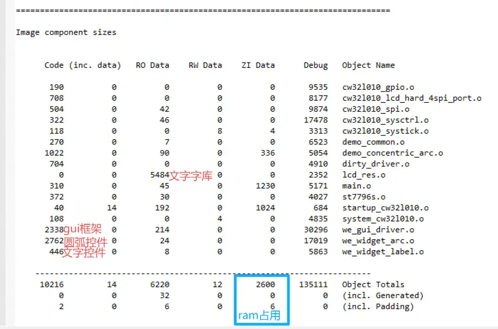
Task: Click the cw32l010_spi.o object name
Action: pos(376,109)
